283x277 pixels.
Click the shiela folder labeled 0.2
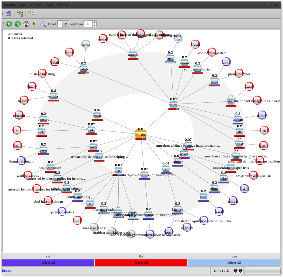coord(53,96)
